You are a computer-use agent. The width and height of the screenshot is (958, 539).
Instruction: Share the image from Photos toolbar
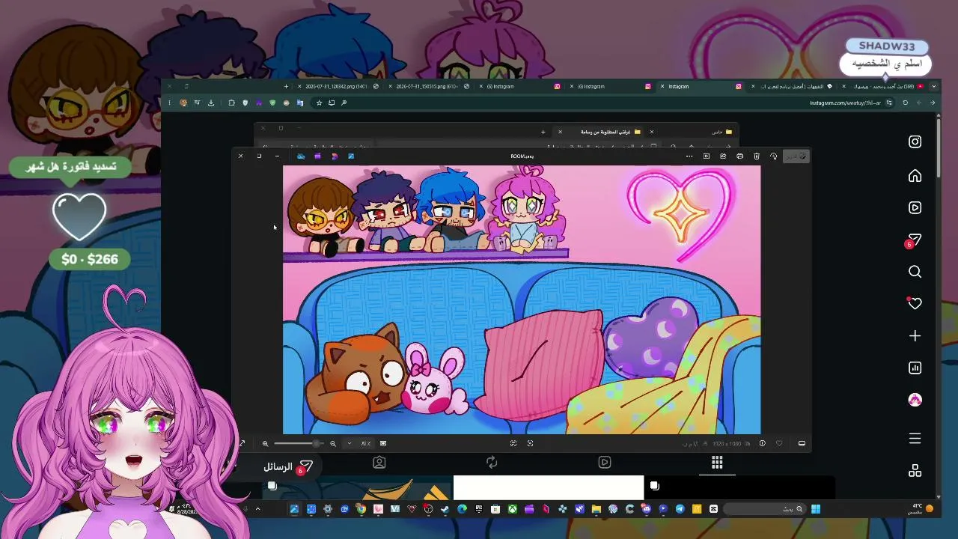tap(723, 156)
